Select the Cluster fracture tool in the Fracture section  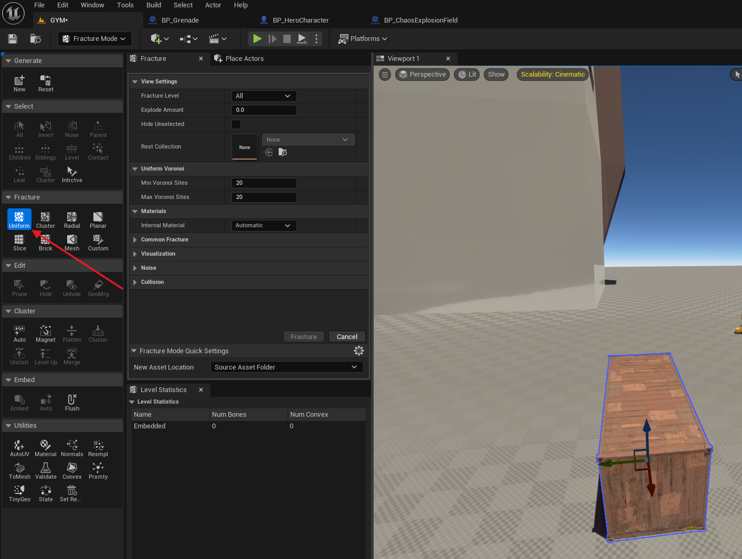coord(46,219)
